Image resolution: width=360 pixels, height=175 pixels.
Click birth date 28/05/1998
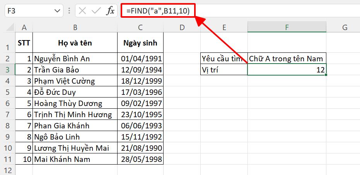pyautogui.click(x=140, y=159)
